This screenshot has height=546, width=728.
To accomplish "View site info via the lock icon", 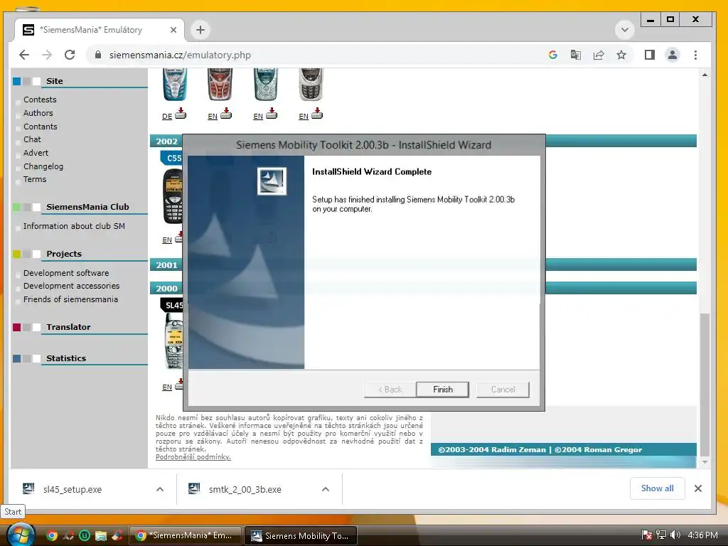I will point(97,55).
